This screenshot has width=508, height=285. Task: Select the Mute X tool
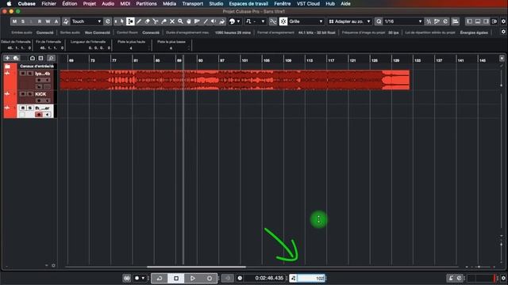[x=172, y=21]
